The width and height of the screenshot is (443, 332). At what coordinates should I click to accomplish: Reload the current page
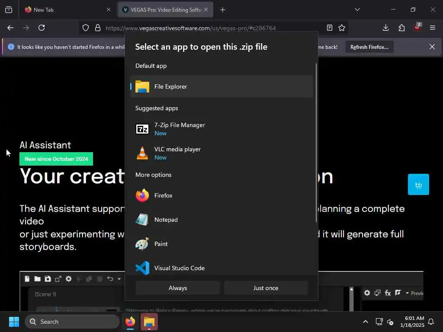42,28
